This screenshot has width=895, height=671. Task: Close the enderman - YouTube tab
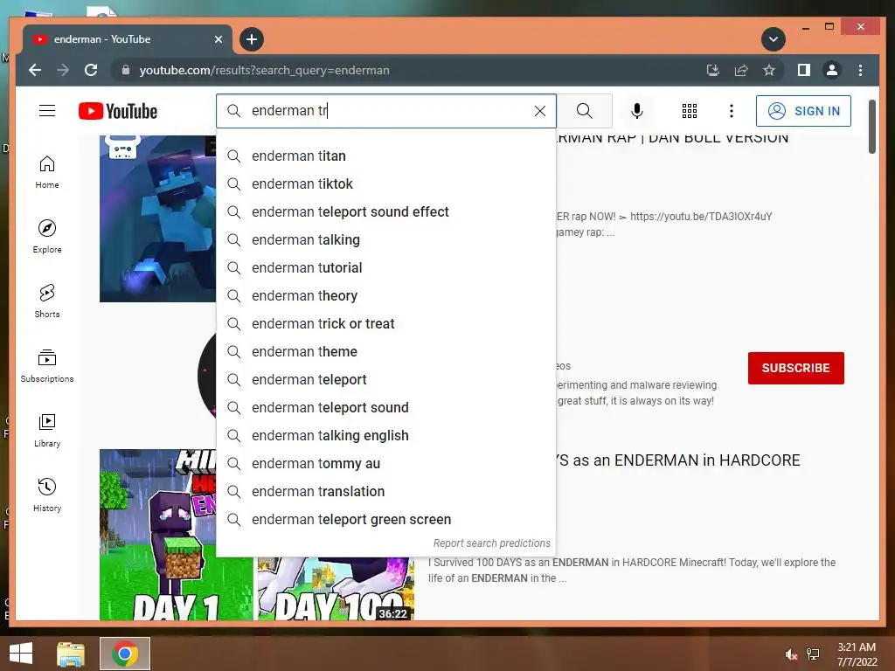click(218, 39)
